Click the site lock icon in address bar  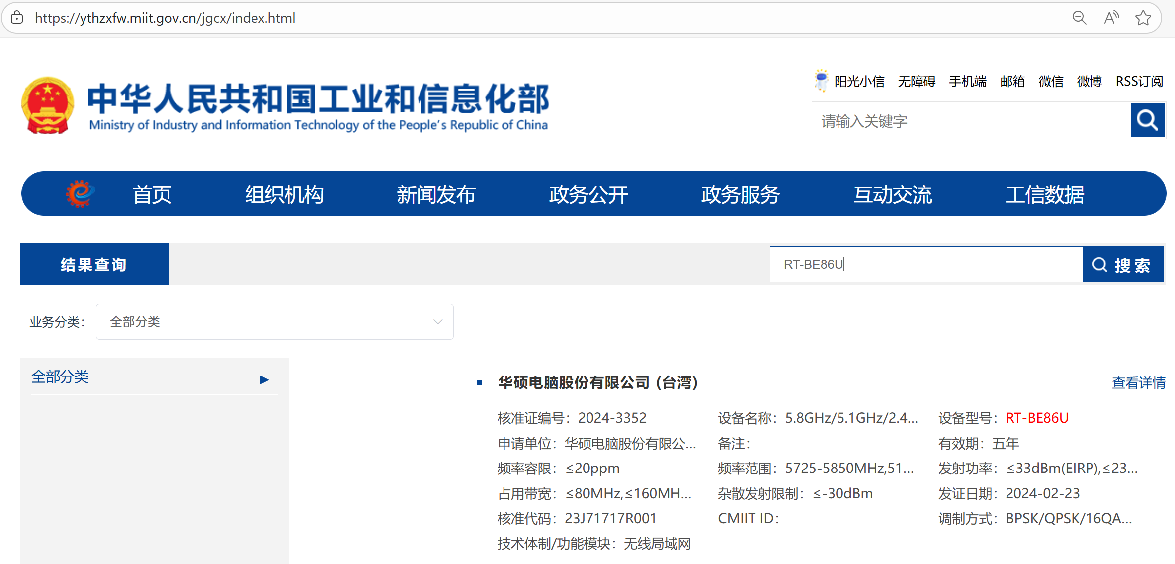17,18
